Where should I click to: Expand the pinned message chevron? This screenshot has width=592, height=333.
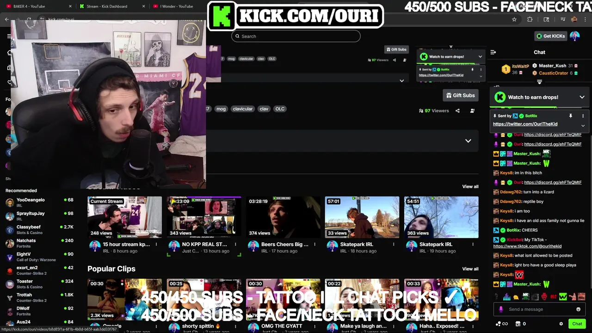583,125
